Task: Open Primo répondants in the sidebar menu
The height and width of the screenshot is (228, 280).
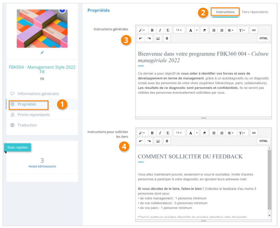Action: click(x=34, y=115)
